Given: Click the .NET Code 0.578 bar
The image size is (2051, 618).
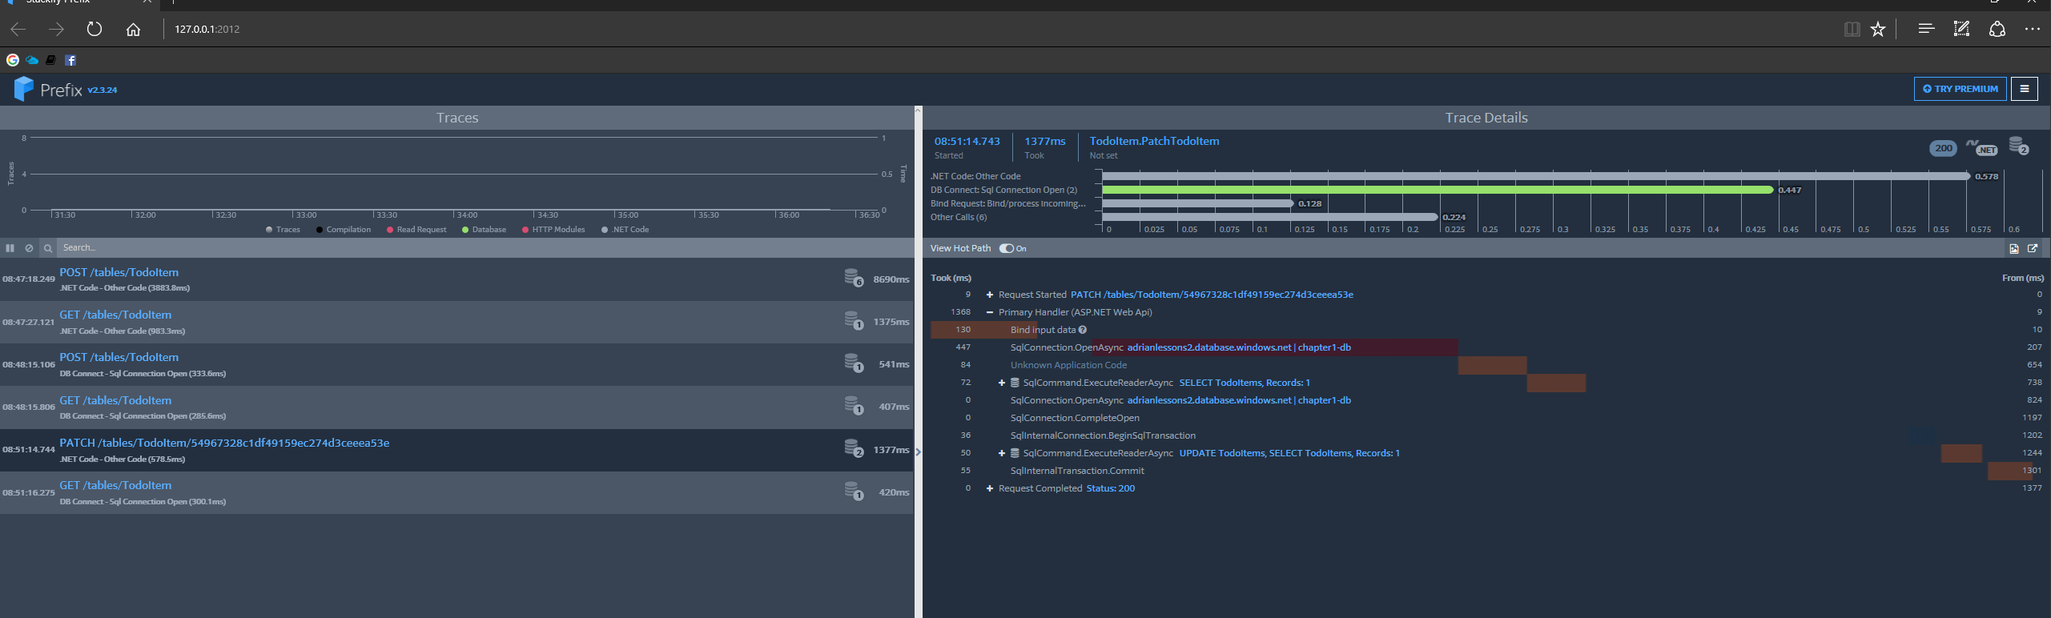Looking at the screenshot, I should click(1535, 176).
